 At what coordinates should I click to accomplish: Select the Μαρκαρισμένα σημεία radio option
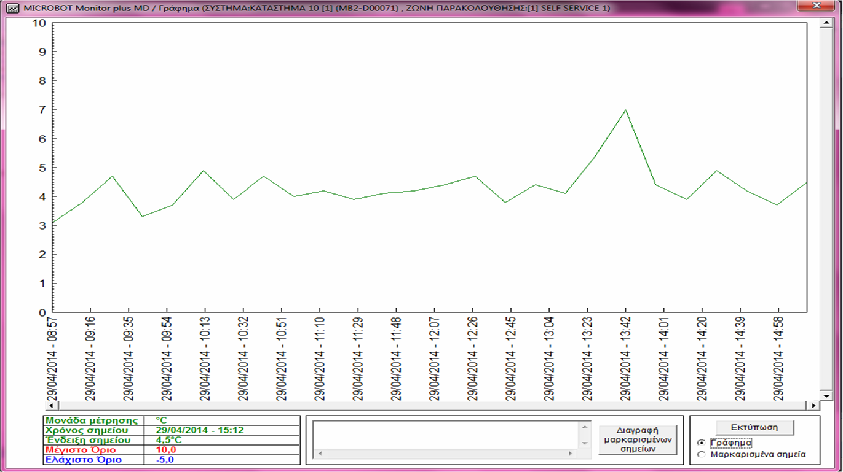tap(702, 455)
